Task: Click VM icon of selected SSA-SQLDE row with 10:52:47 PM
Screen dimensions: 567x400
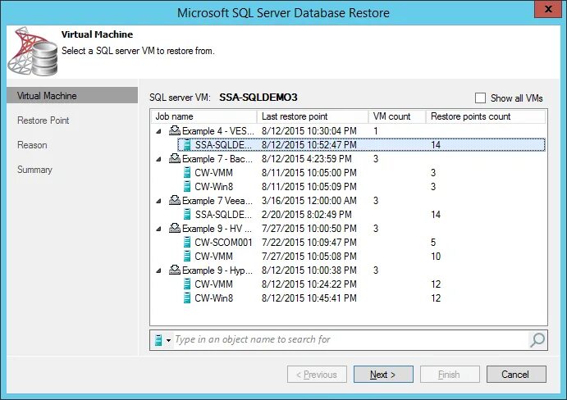Action: [187, 145]
